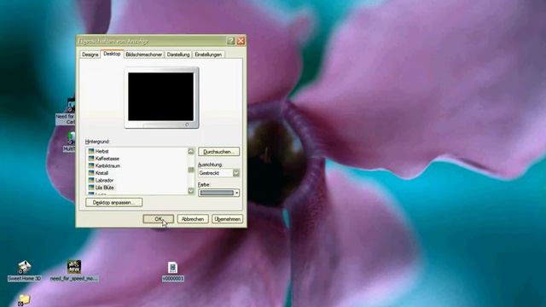Open the Darstellung tab

coord(178,55)
